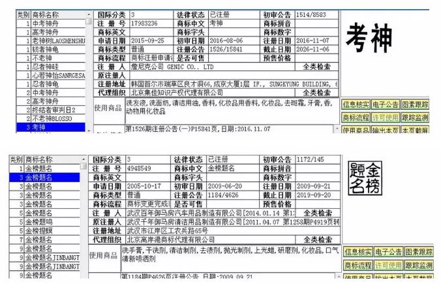This screenshot has width=441, height=284.
Task: Select class 1 中考神舟 row in list
Action: (x=51, y=24)
